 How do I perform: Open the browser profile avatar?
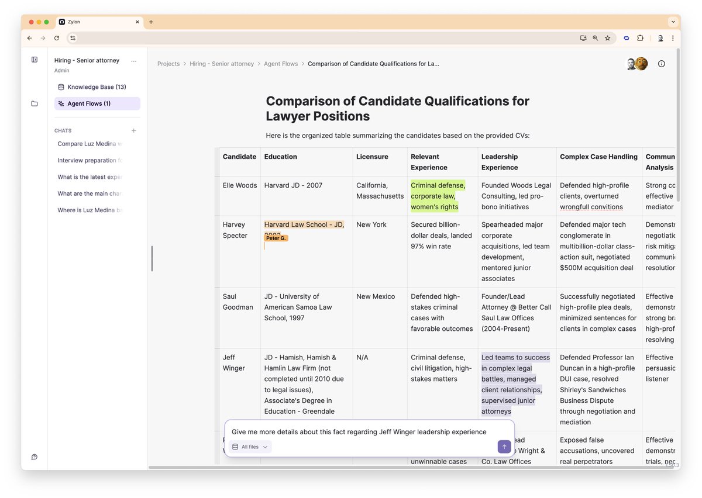pos(660,38)
